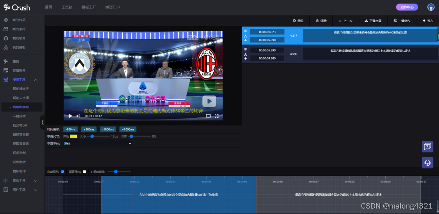Open the 模板工厂 menu
This screenshot has height=214, width=439.
pos(89,7)
